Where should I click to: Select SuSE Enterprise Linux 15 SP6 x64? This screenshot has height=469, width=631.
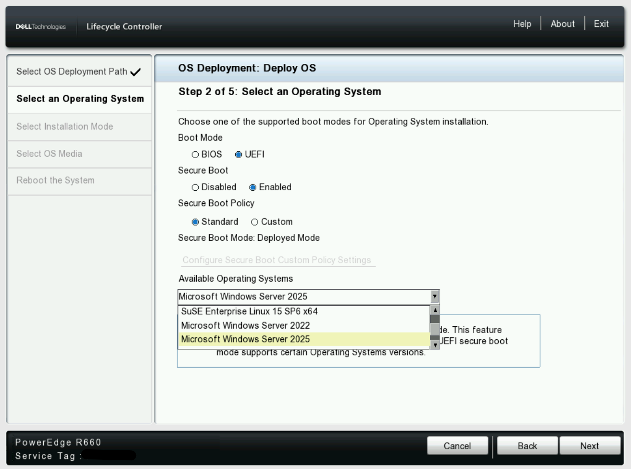click(304, 311)
